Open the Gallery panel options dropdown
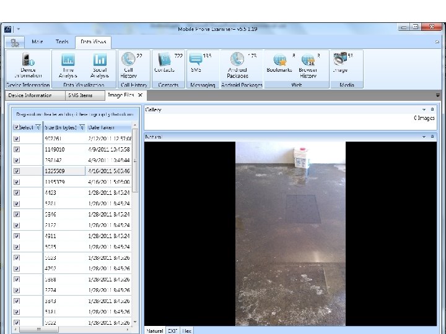This screenshot has width=446, height=334. pyautogui.click(x=424, y=109)
